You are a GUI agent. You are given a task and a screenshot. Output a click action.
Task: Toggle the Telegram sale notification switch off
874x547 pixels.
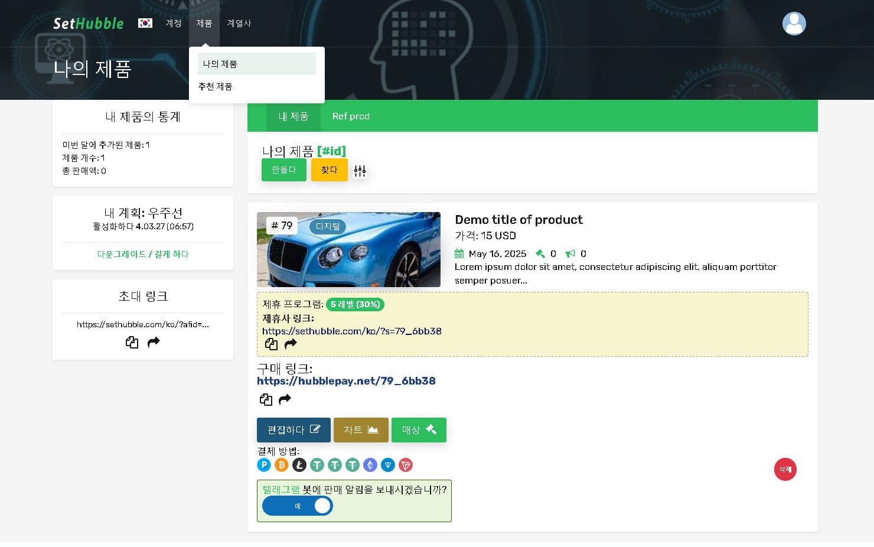(298, 506)
